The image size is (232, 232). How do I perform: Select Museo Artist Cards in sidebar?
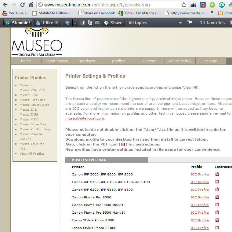pos(34,105)
